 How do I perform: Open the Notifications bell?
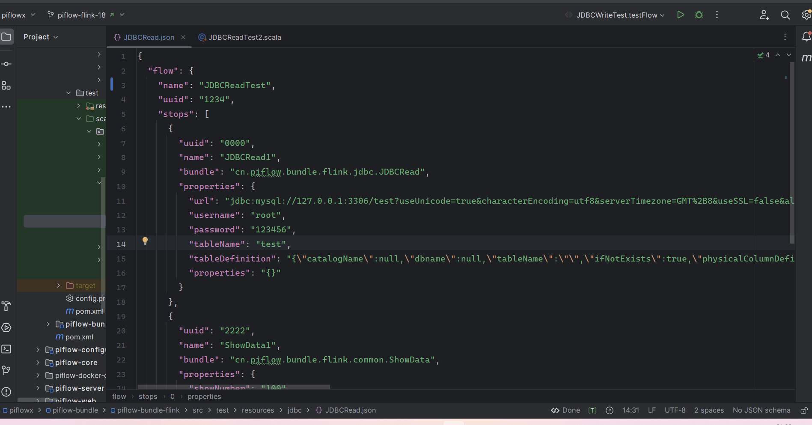(x=806, y=37)
